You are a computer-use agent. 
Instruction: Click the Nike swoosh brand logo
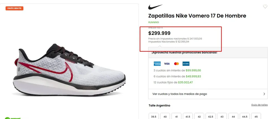pyautogui.click(x=155, y=7)
